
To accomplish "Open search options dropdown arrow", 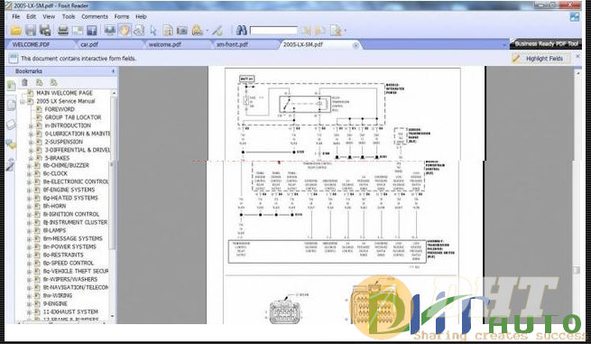I will pyautogui.click(x=345, y=31).
